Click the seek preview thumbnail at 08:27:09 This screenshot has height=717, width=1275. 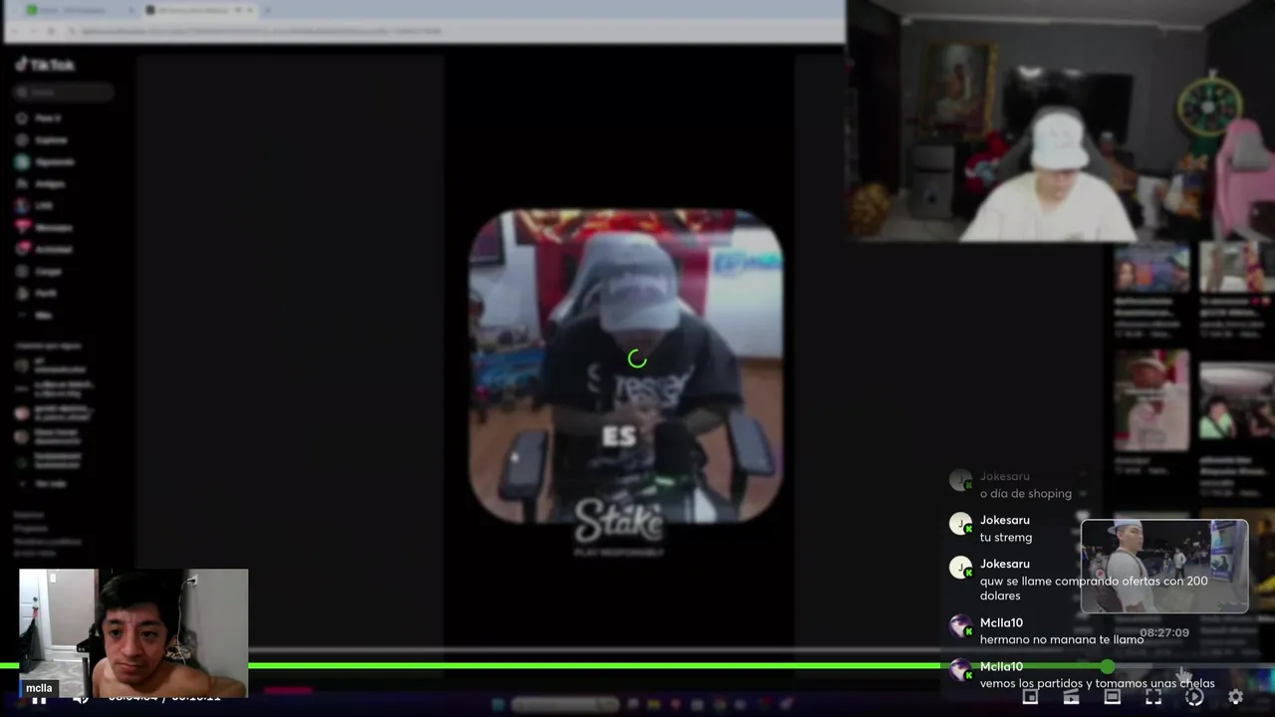coord(1164,566)
